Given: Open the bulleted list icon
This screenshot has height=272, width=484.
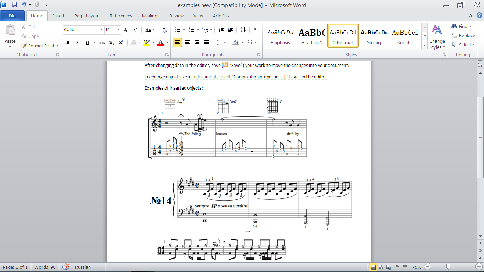Looking at the screenshot, I should click(177, 30).
